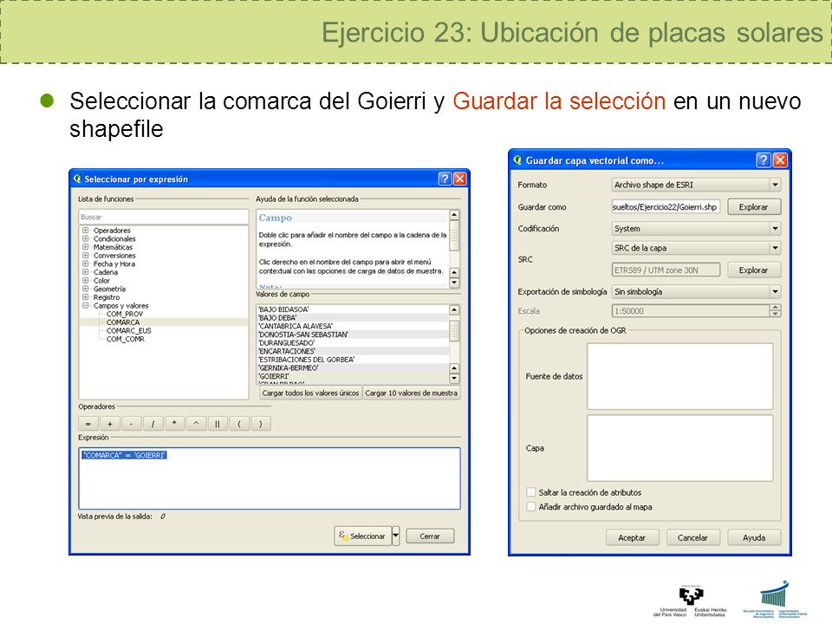Click the QGIS logo in Guardar capa vectorial title bar
The width and height of the screenshot is (832, 624).
click(x=517, y=159)
